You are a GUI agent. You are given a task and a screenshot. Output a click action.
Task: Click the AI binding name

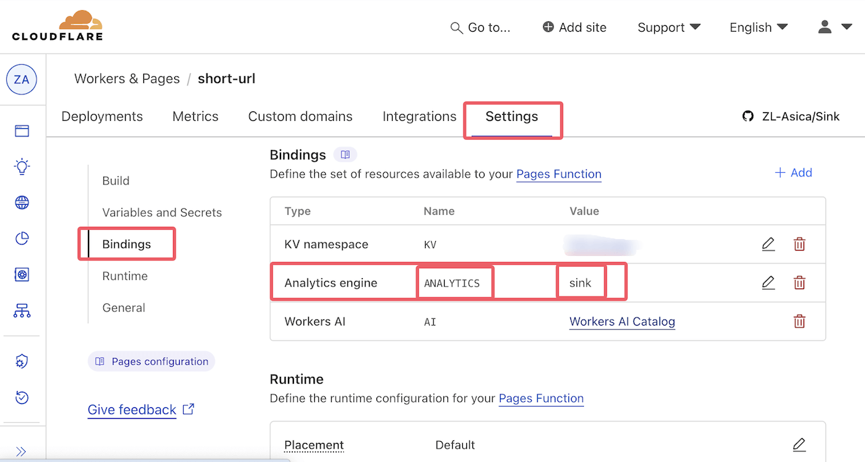[x=430, y=322]
